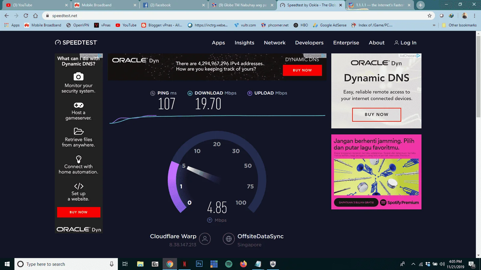This screenshot has width=481, height=270.
Task: Click the Chrome home button
Action: point(35,16)
